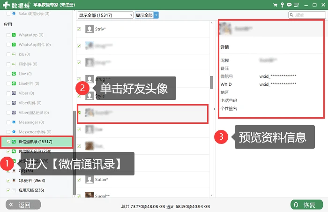This screenshot has width=328, height=212.
Task: Click the 微信号 wxid value text
Action: [278, 76]
